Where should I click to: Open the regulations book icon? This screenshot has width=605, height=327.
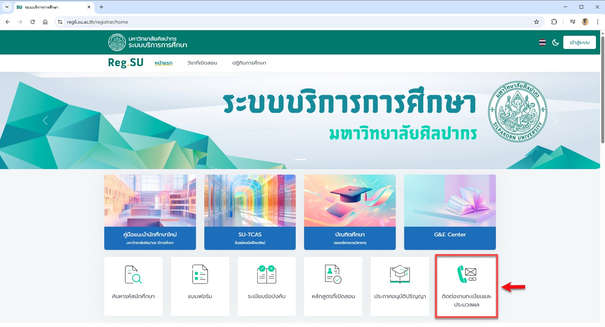267,275
